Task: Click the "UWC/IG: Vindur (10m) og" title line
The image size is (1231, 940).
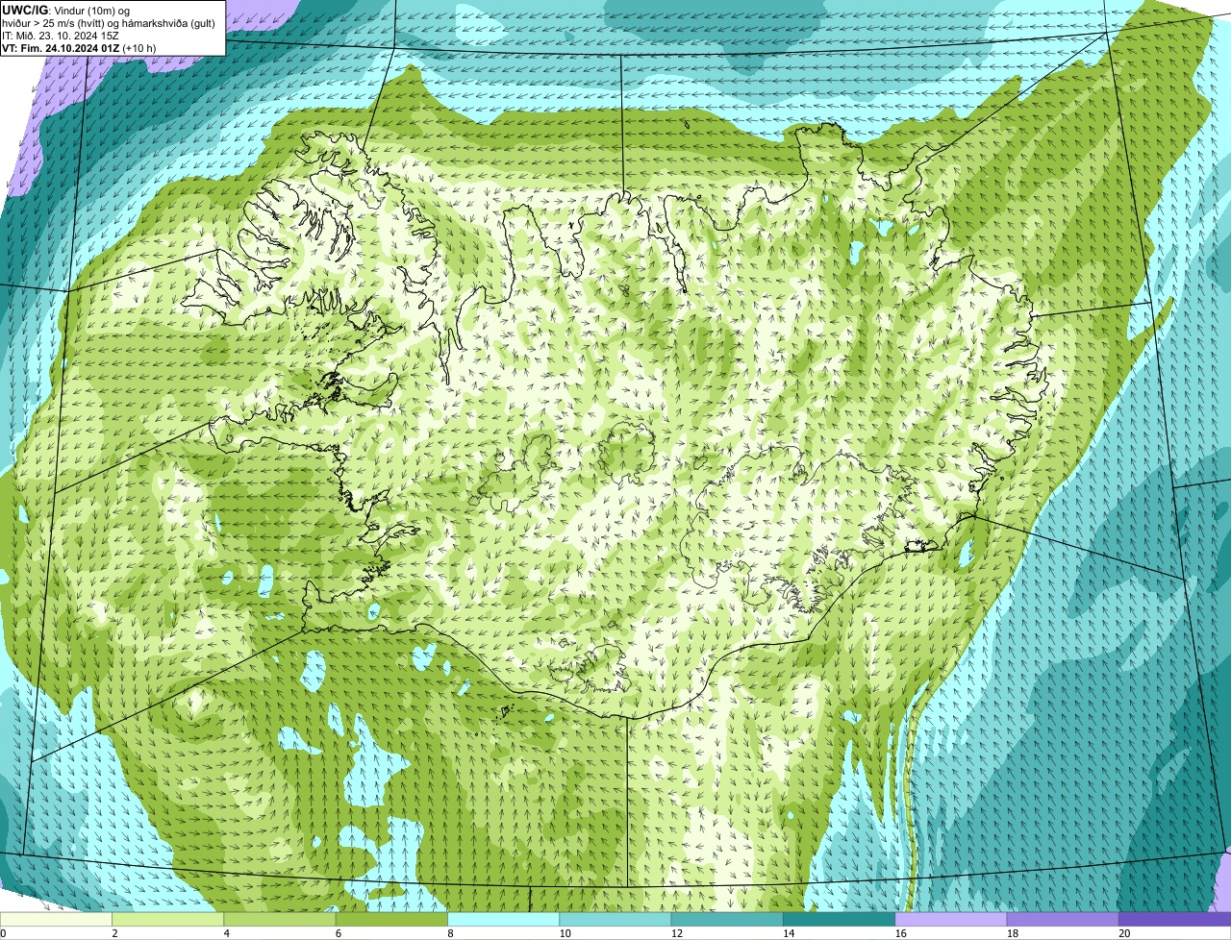Action: (66, 10)
